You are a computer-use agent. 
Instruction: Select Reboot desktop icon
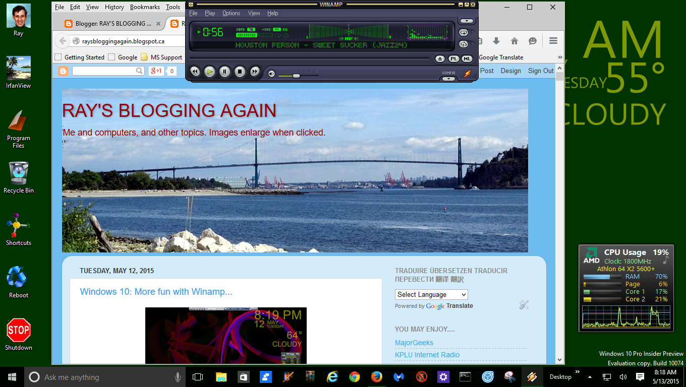19,282
